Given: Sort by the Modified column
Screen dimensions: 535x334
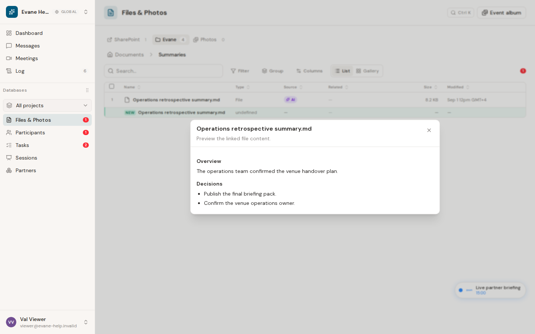Looking at the screenshot, I should [458, 87].
